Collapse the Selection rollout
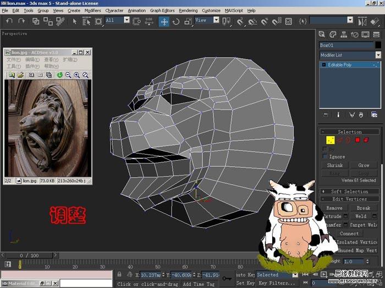Screen dimensions: 385x288 350,132
